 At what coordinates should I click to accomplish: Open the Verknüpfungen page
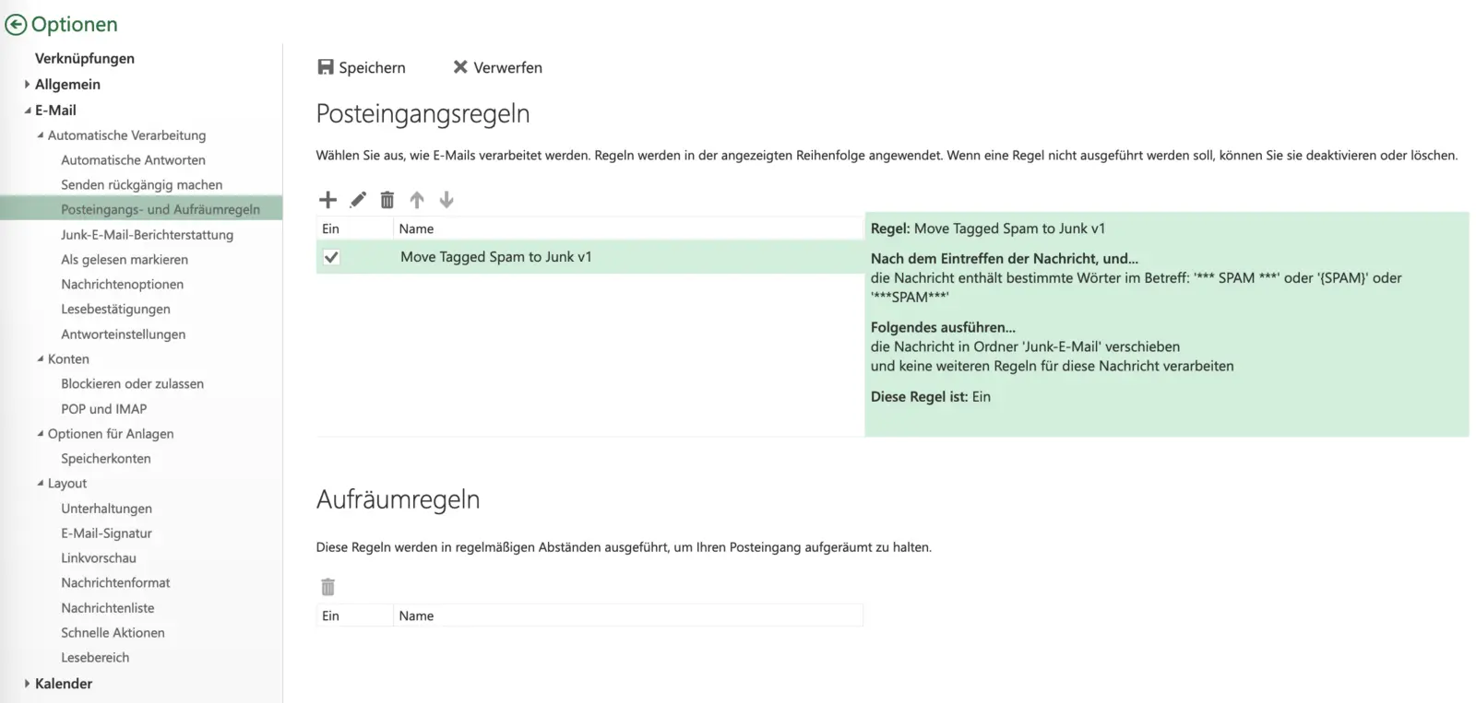[85, 59]
